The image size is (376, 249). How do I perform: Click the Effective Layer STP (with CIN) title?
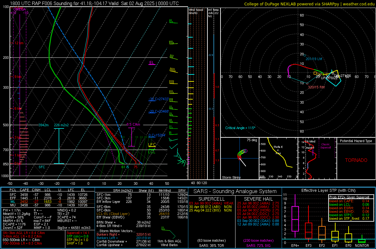click(x=328, y=190)
